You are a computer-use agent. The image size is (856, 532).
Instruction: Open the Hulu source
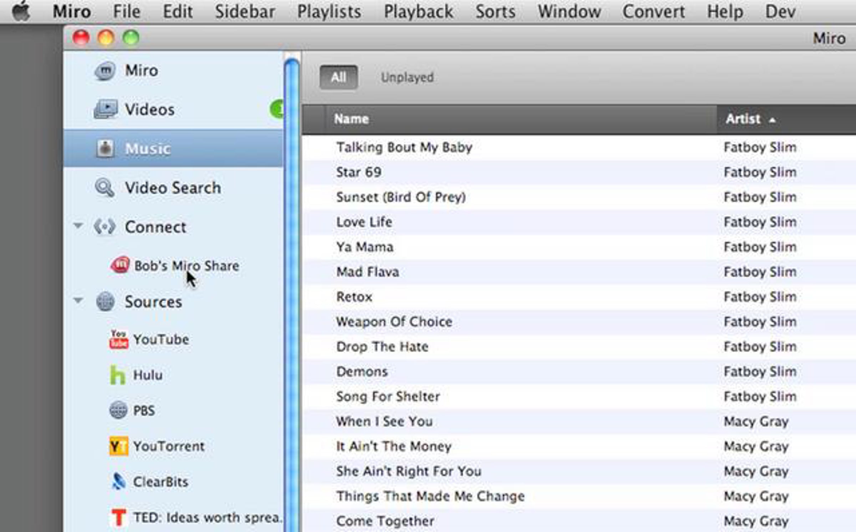click(148, 375)
